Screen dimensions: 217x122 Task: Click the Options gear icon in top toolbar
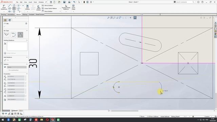coord(91,2)
